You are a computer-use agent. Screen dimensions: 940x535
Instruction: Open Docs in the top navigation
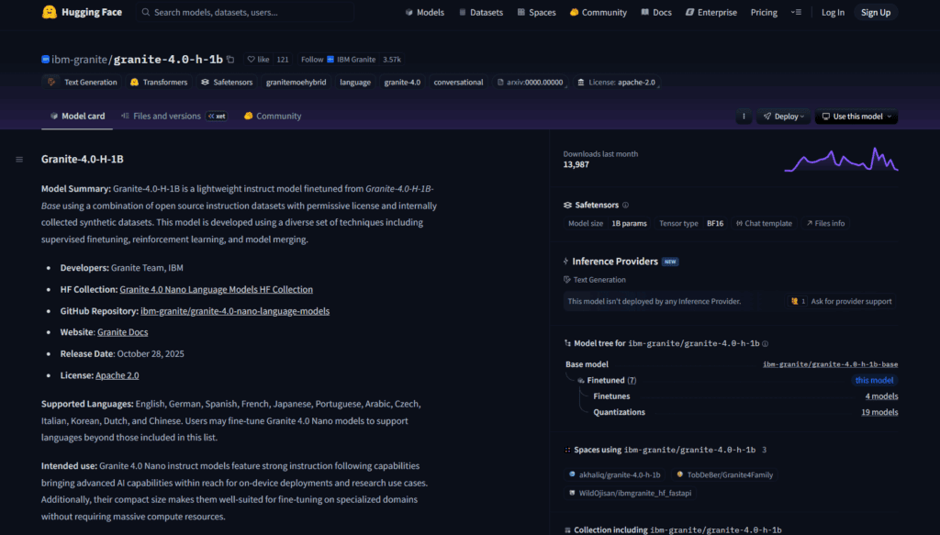656,12
